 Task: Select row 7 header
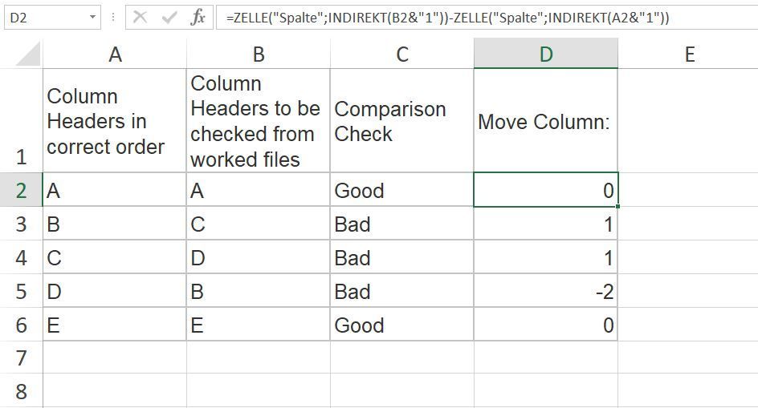[x=21, y=358]
